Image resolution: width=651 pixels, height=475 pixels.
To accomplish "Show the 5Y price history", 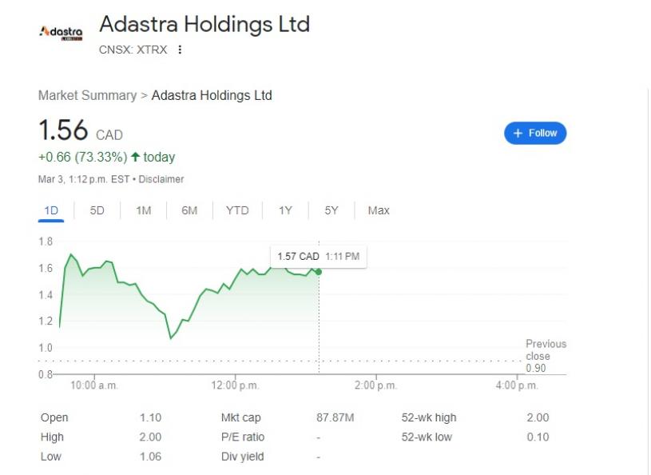I will [x=331, y=210].
